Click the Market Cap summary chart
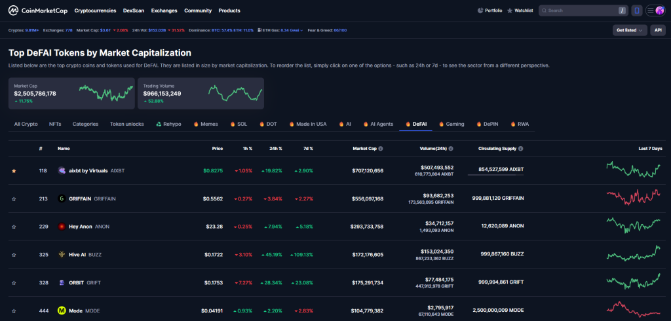 [x=106, y=92]
